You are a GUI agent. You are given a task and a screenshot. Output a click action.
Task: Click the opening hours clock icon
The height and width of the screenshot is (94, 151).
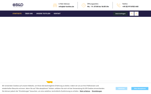click(x=84, y=5)
